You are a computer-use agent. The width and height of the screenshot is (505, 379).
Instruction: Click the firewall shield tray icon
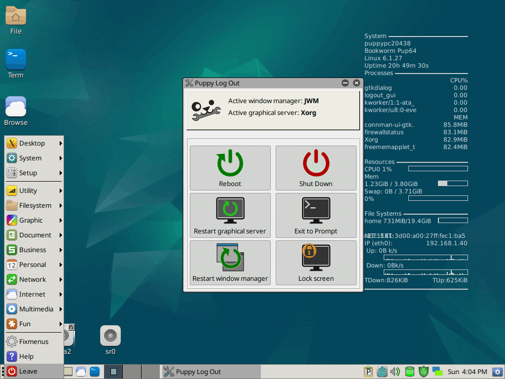424,372
